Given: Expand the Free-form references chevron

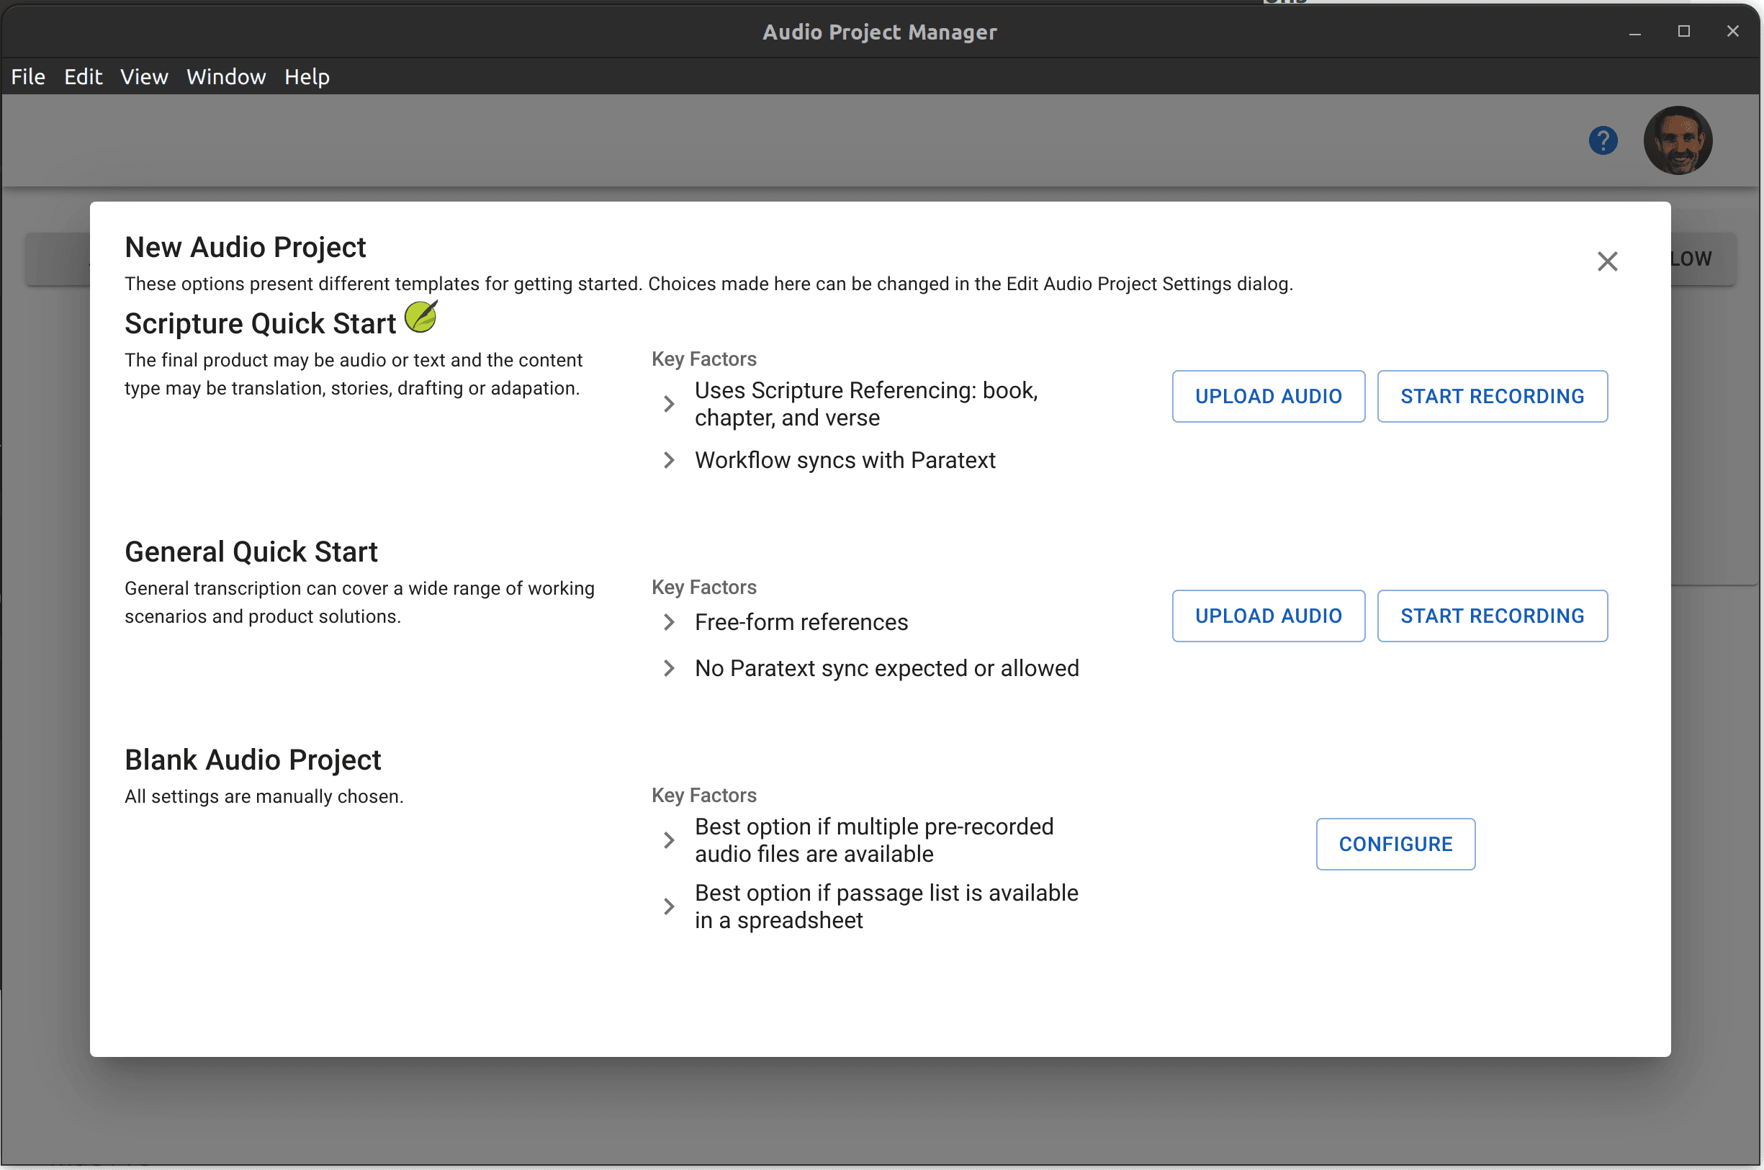Looking at the screenshot, I should (669, 622).
